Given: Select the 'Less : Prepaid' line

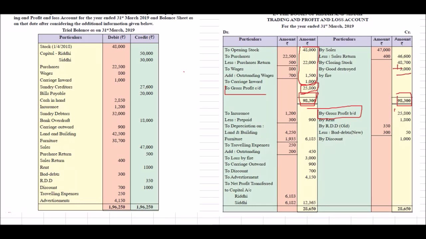Looking at the screenshot, I should click(x=238, y=120).
